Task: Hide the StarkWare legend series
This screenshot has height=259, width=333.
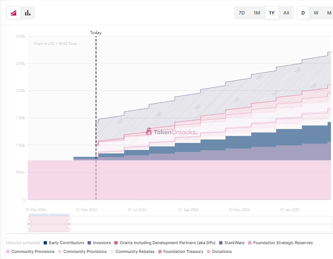Action: click(x=234, y=243)
